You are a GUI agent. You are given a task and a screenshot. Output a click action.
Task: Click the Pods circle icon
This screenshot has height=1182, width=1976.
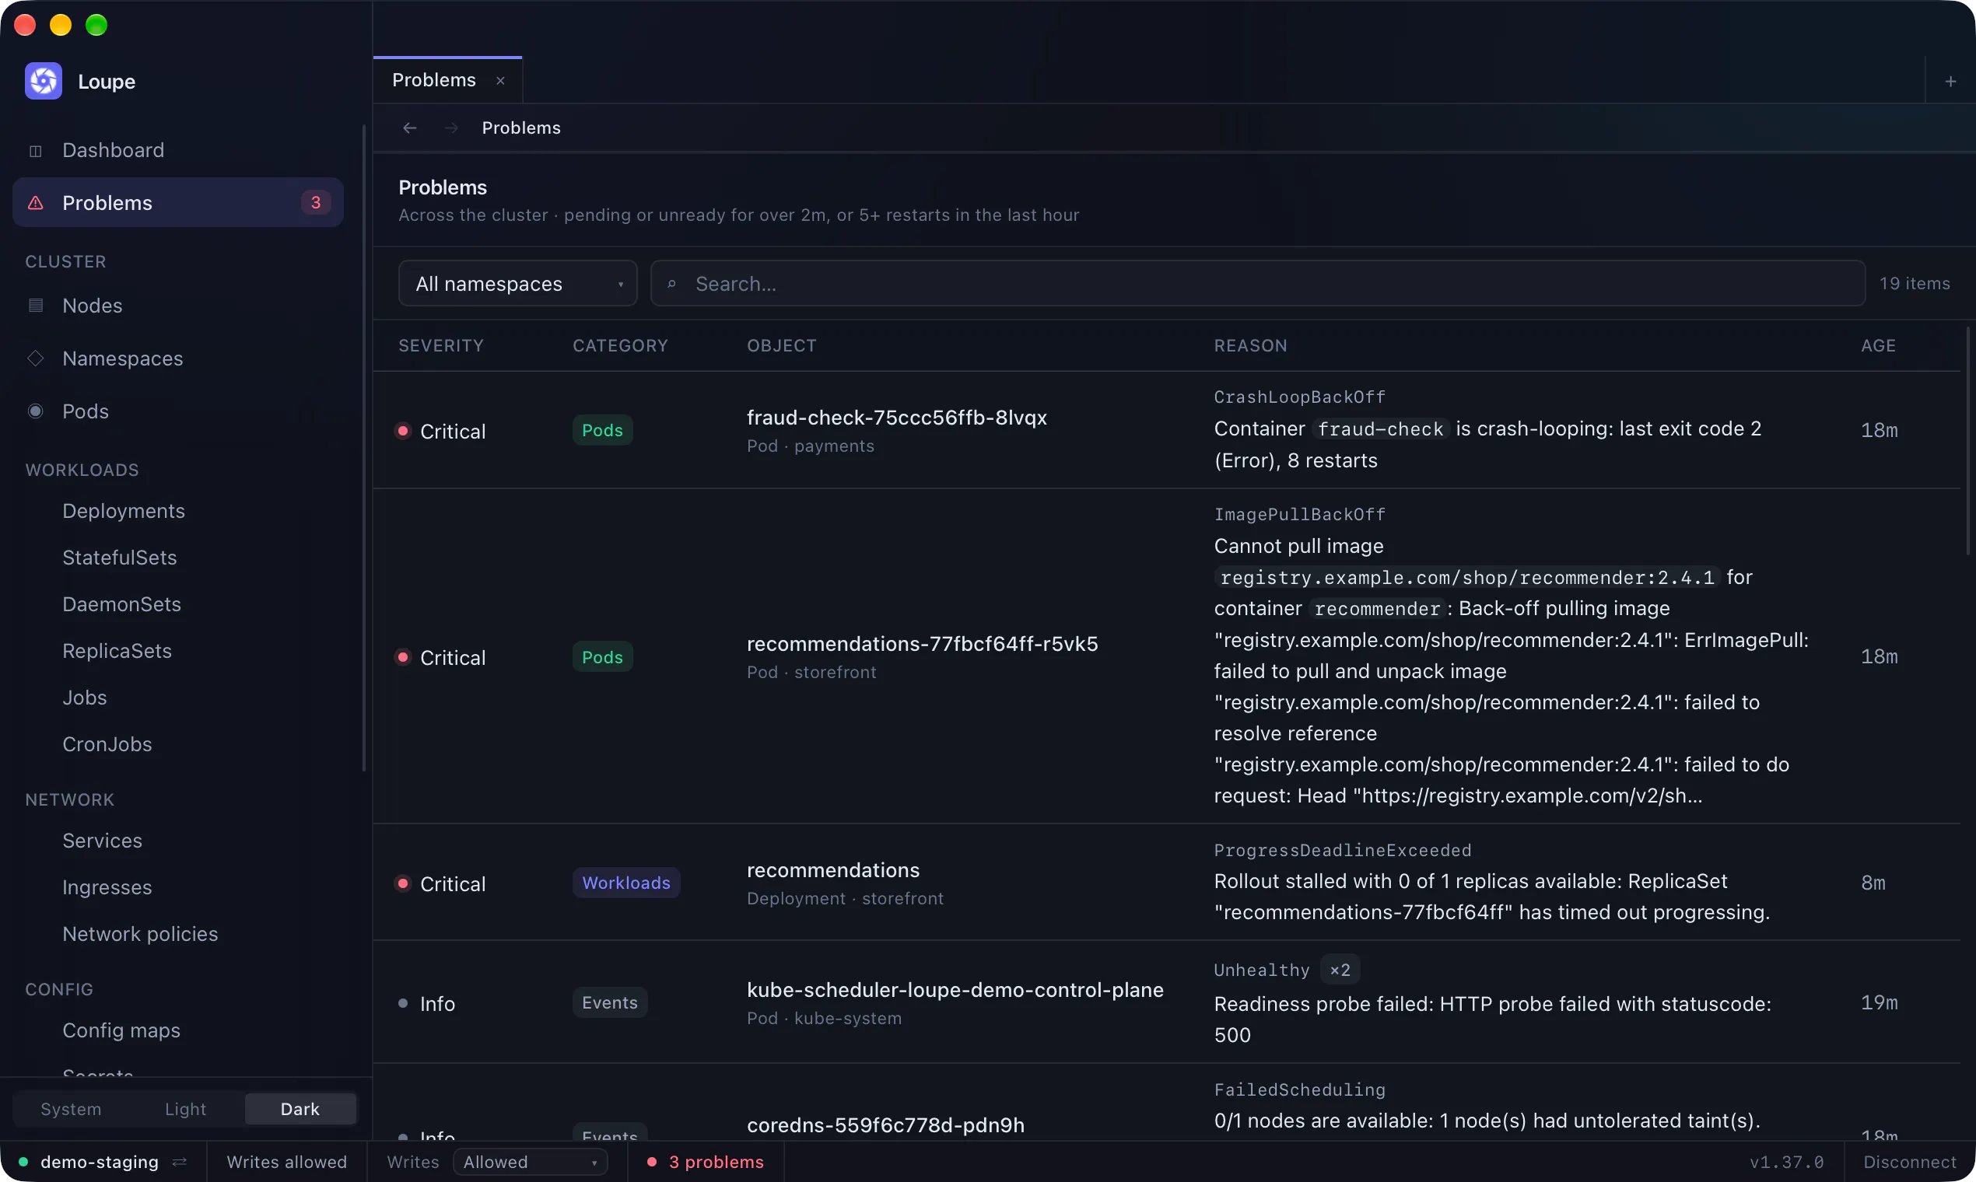tap(36, 411)
